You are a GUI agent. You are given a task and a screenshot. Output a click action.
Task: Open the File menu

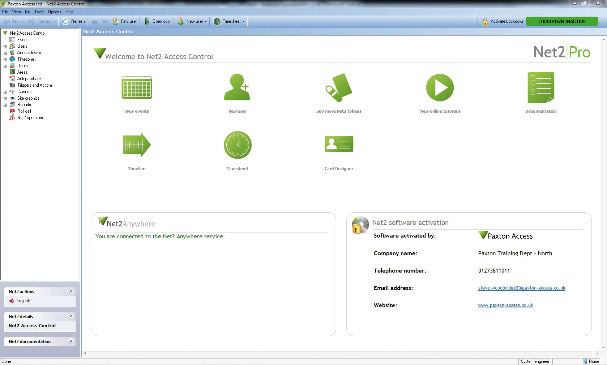tap(5, 12)
